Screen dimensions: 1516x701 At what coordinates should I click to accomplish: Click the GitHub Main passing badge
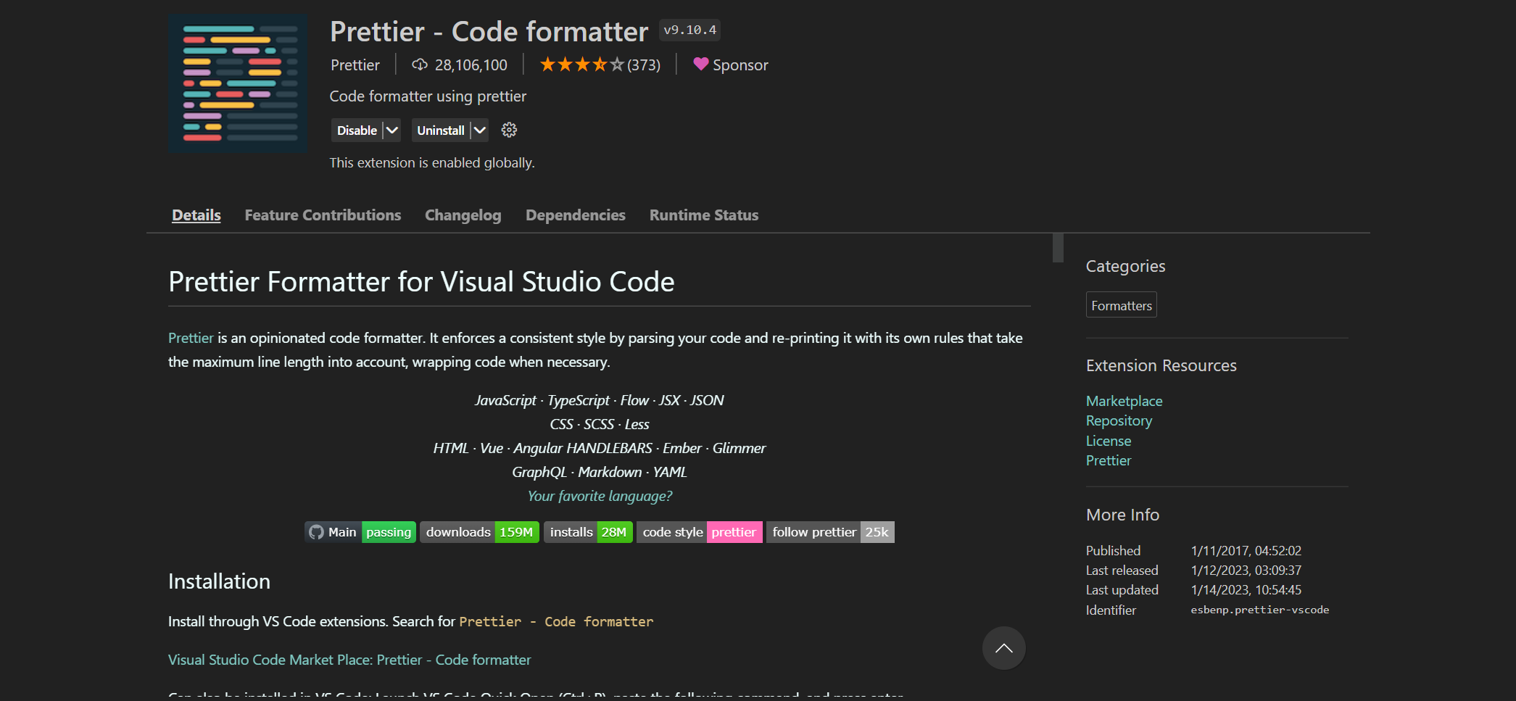point(360,532)
